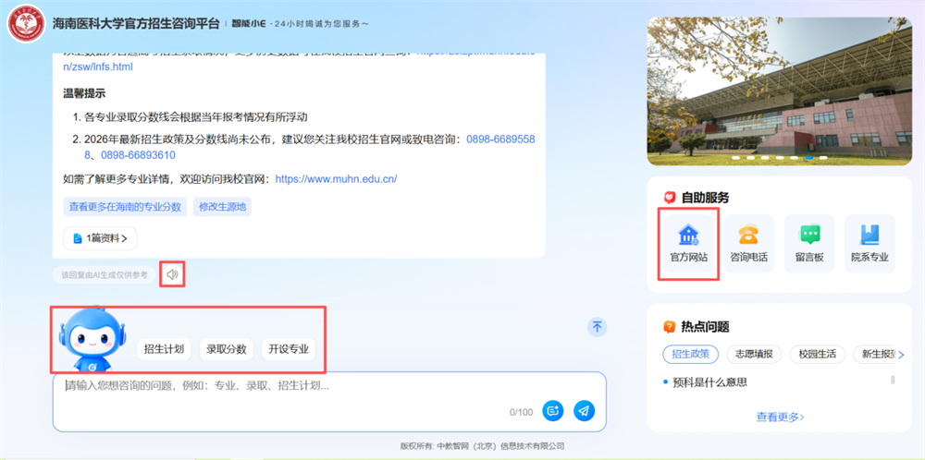The height and width of the screenshot is (460, 925).
Task: Click the question input text field
Action: click(277, 386)
